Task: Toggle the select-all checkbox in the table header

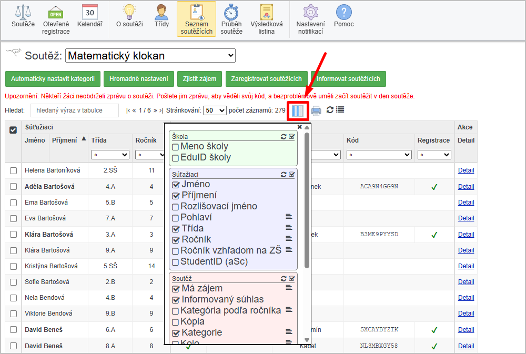Action: click(x=13, y=130)
